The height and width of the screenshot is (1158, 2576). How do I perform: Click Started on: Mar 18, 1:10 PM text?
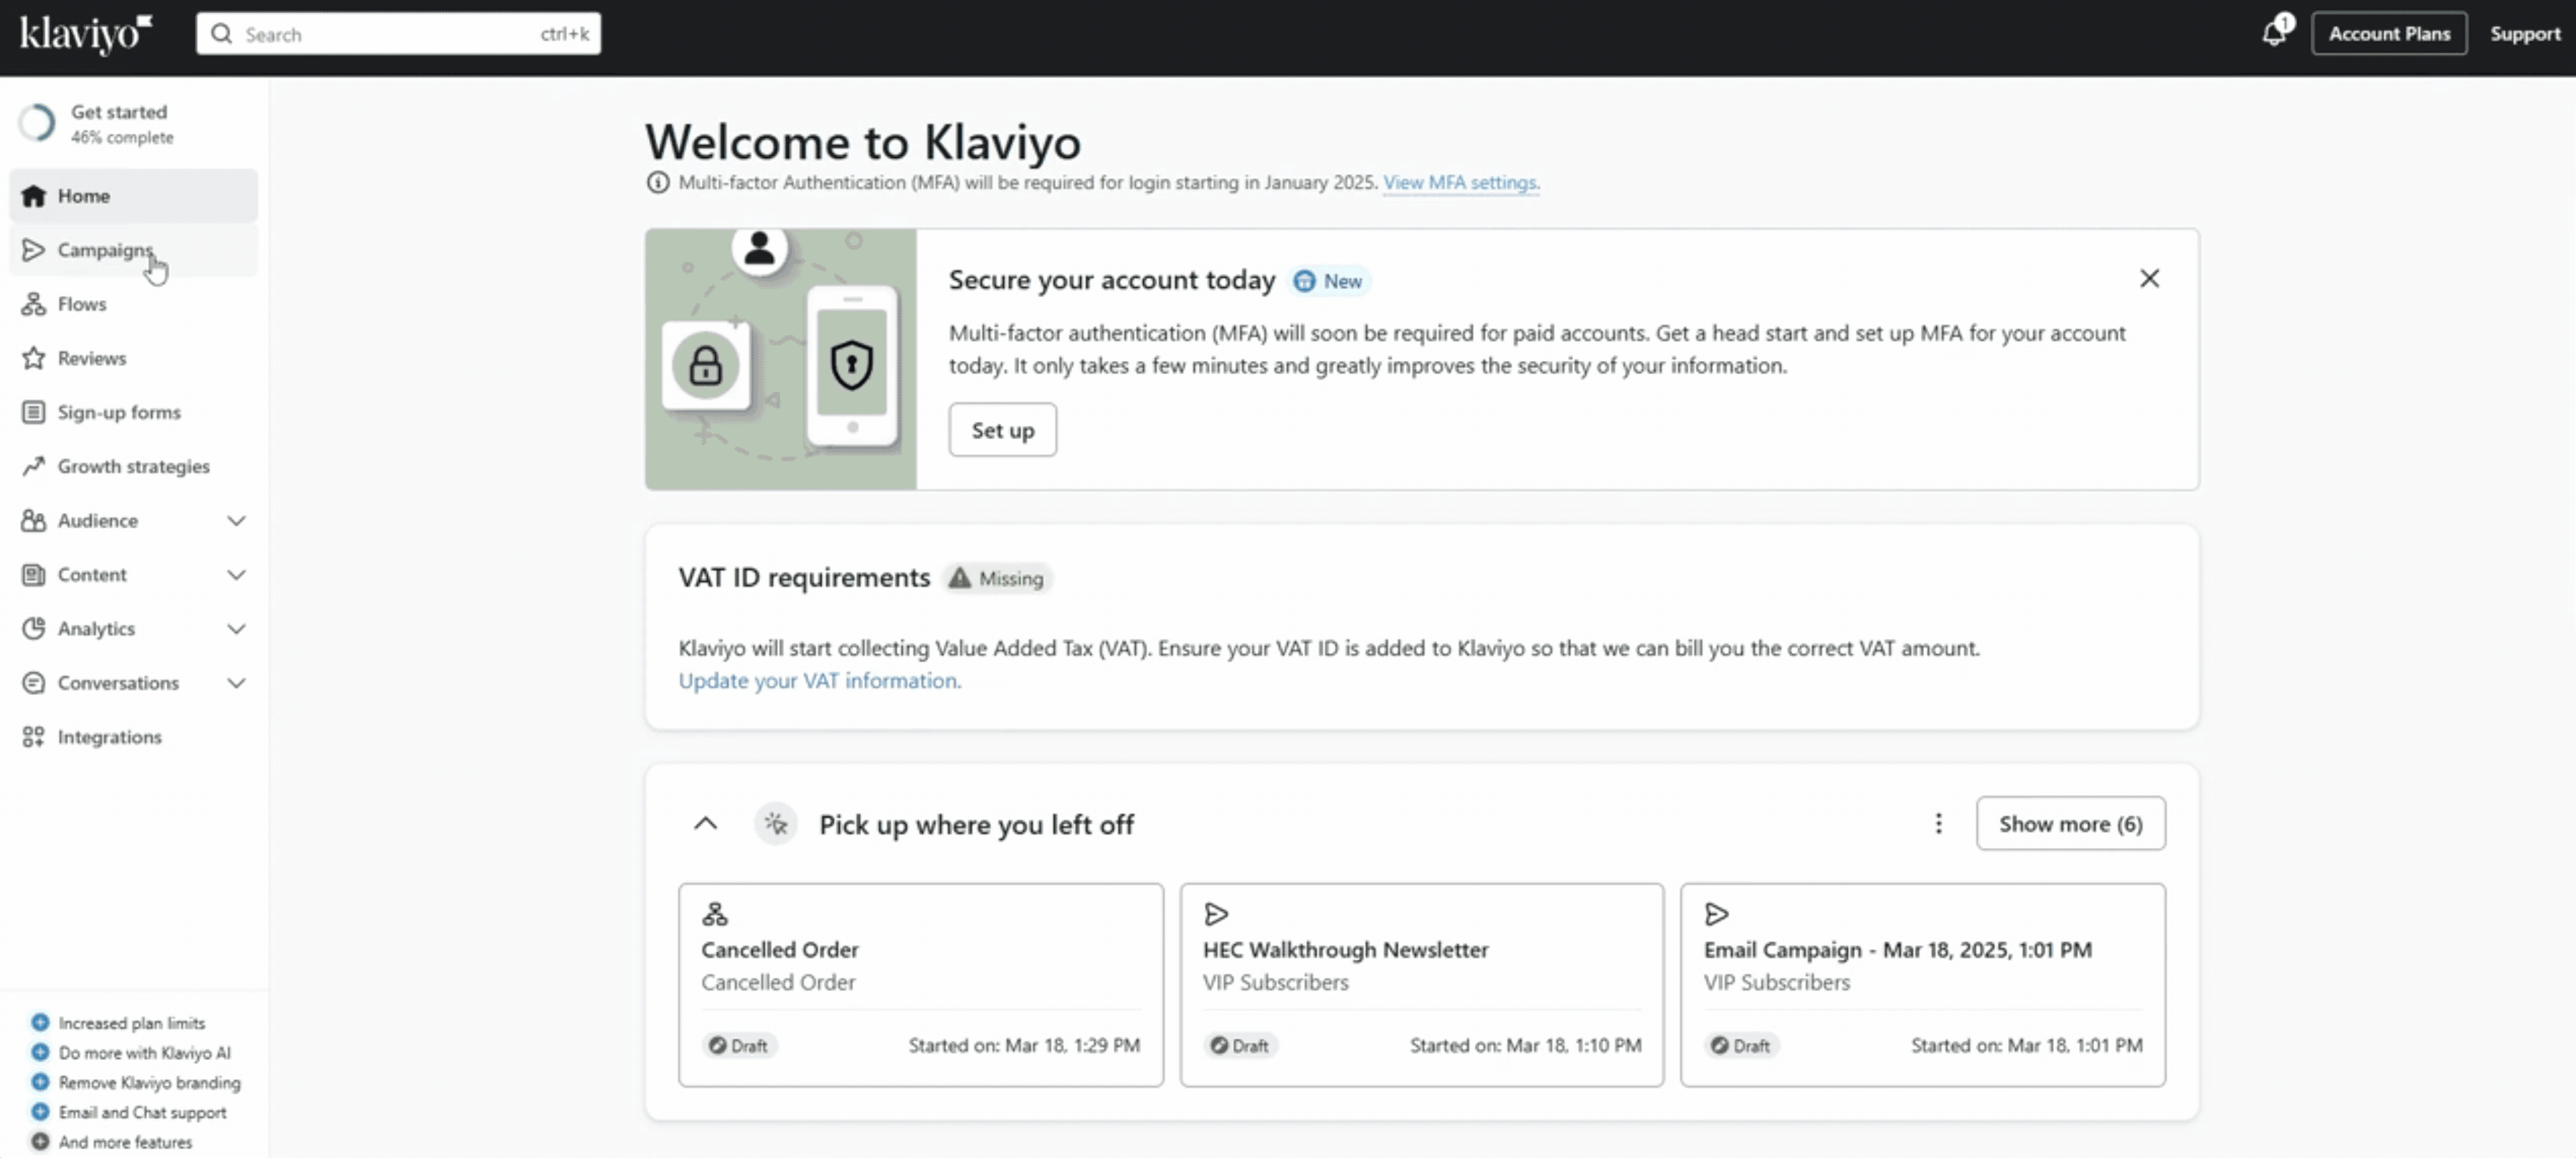1525,1045
